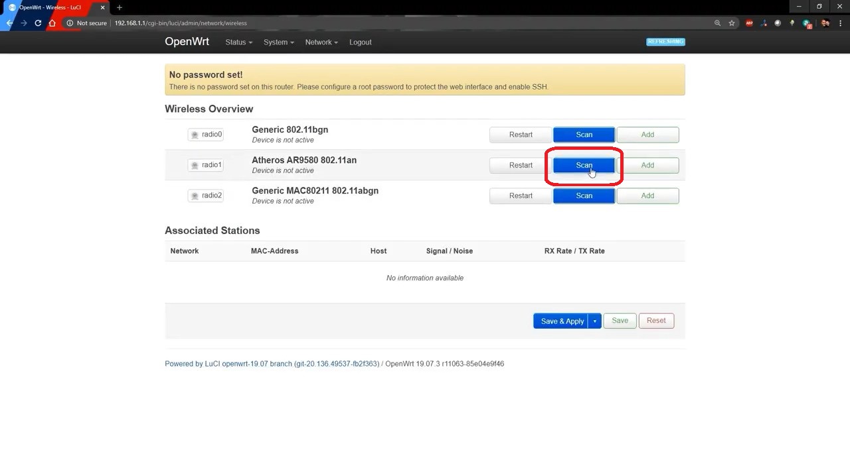The width and height of the screenshot is (850, 460).
Task: Click the "No information available" message
Action: pos(425,278)
